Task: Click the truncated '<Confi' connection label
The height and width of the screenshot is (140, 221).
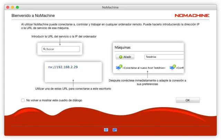Action: pos(180,68)
